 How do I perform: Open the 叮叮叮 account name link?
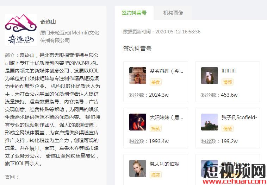229,71
